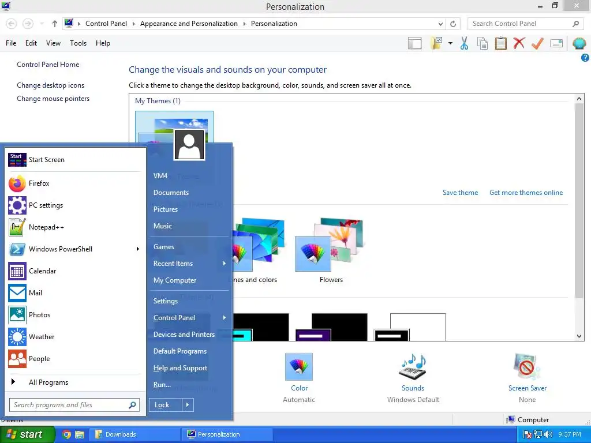Open Change mouse pointers link
The height and width of the screenshot is (443, 591).
(x=53, y=99)
